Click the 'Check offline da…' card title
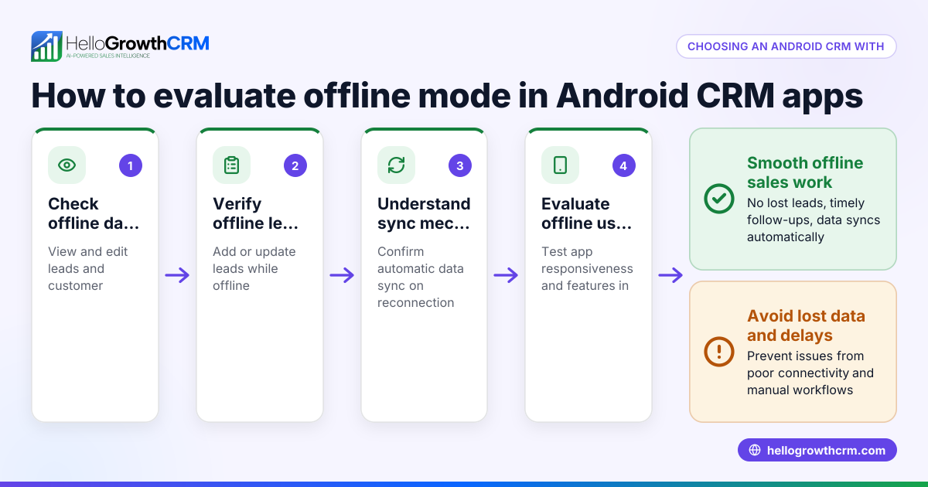 tap(95, 213)
